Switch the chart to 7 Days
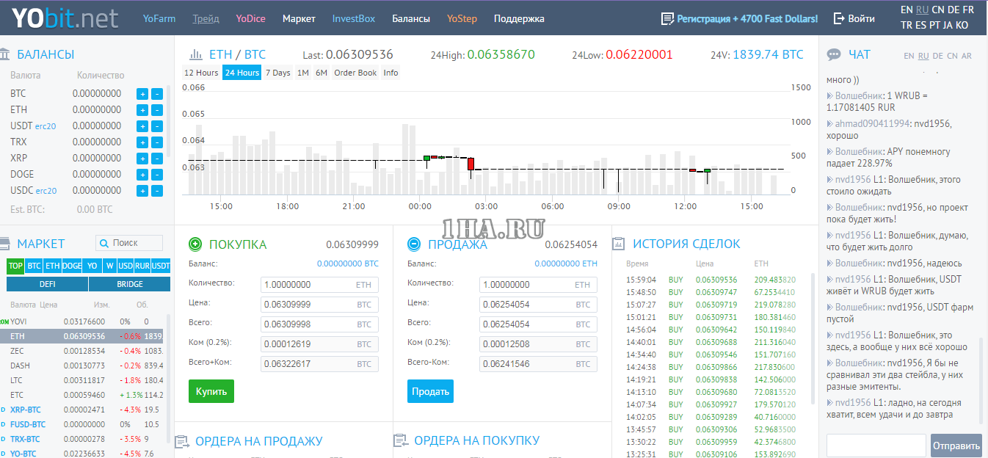The height and width of the screenshot is (458, 988). point(277,73)
